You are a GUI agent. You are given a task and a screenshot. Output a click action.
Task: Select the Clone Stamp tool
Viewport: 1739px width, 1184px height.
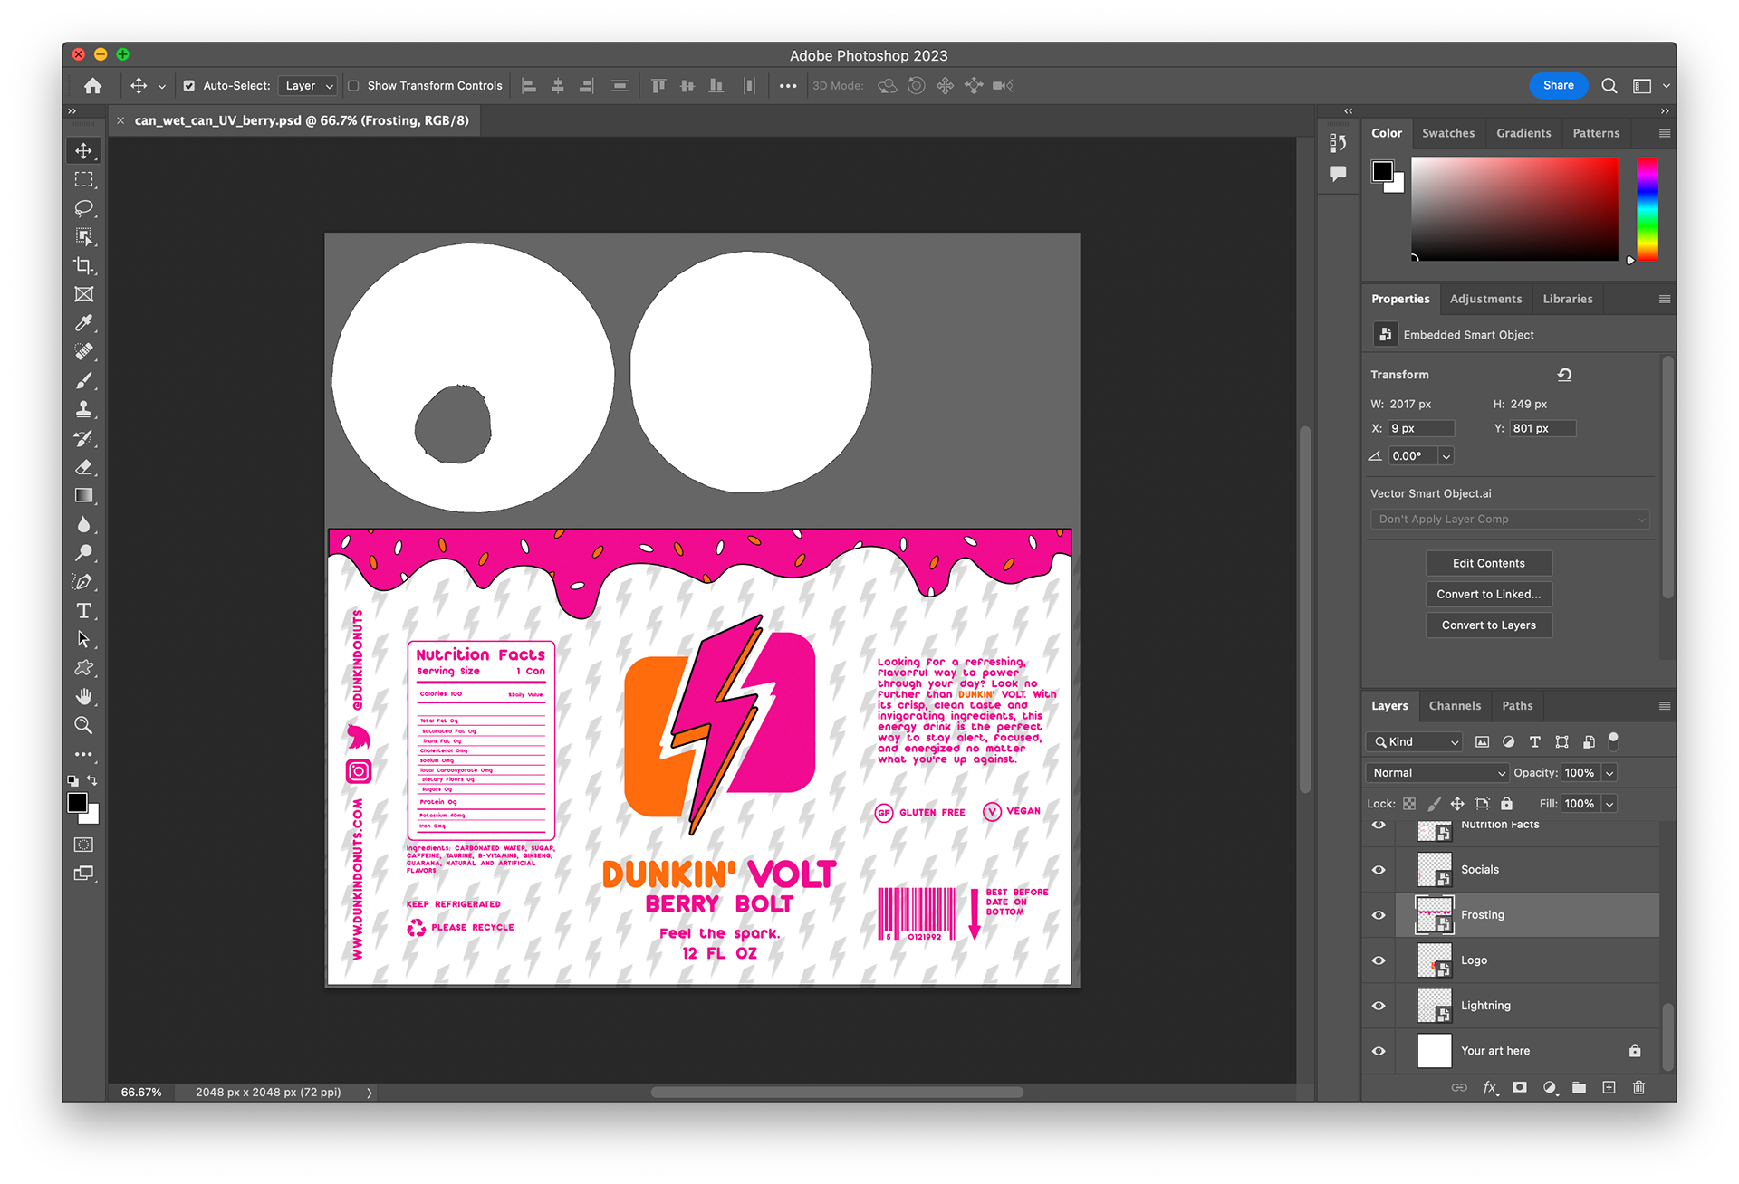pyautogui.click(x=83, y=409)
